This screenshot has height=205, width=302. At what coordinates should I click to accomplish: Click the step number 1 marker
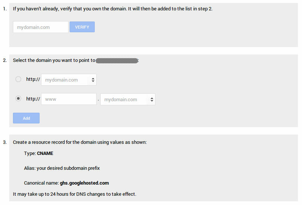pyautogui.click(x=5, y=9)
